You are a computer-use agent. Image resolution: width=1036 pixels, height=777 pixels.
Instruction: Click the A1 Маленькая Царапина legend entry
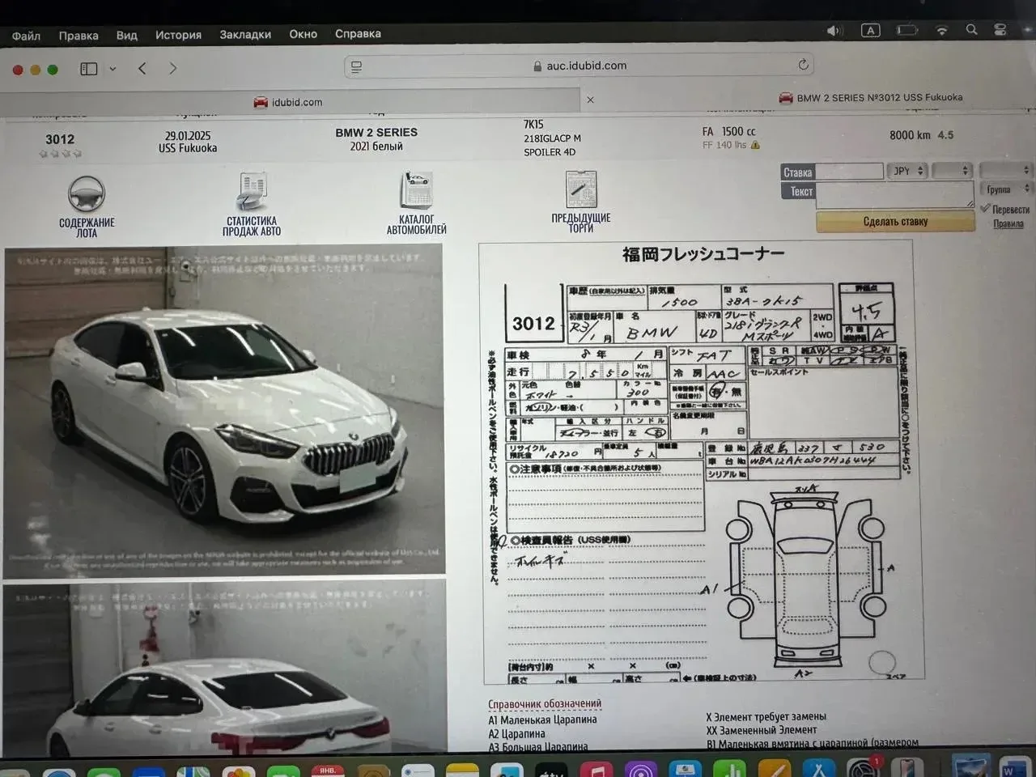click(542, 720)
